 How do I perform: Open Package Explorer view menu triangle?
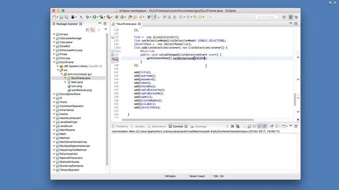coord(105,30)
